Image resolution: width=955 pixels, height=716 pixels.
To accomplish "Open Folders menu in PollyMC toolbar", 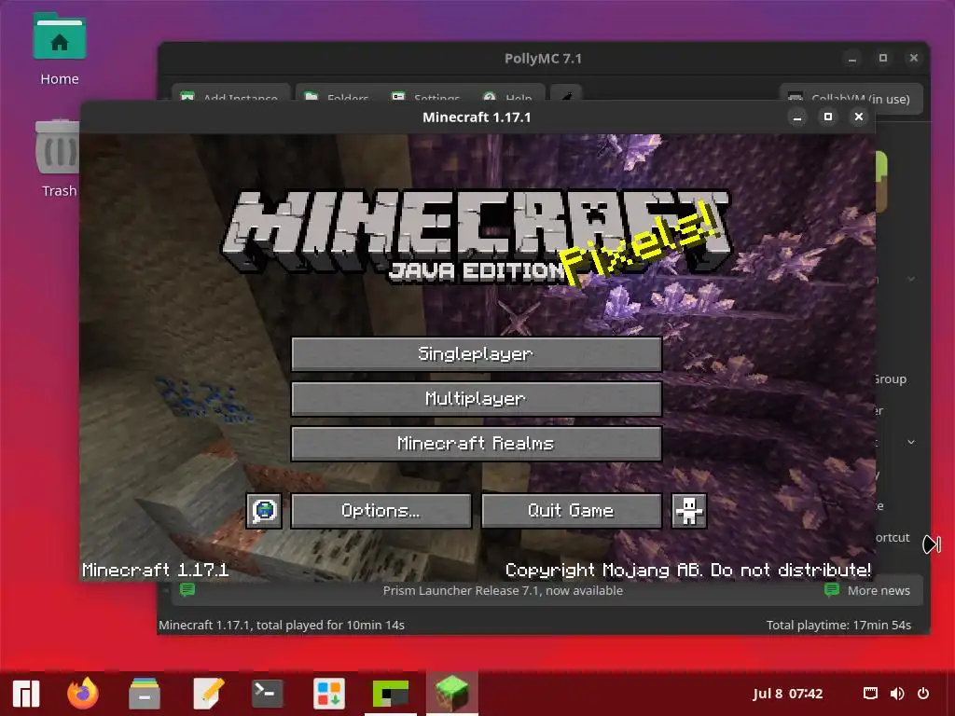I will click(337, 97).
